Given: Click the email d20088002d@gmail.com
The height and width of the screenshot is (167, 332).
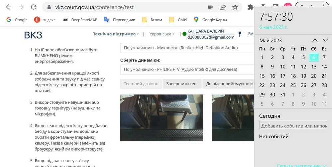Looking at the screenshot, I should (x=211, y=37).
